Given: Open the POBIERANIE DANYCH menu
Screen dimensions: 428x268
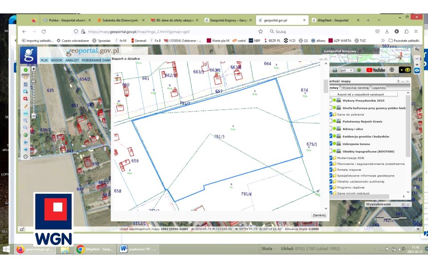Looking at the screenshot, I should tap(96, 60).
